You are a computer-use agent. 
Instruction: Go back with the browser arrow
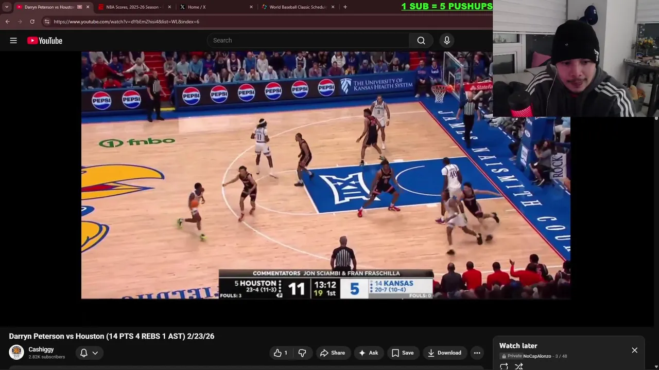(x=8, y=22)
